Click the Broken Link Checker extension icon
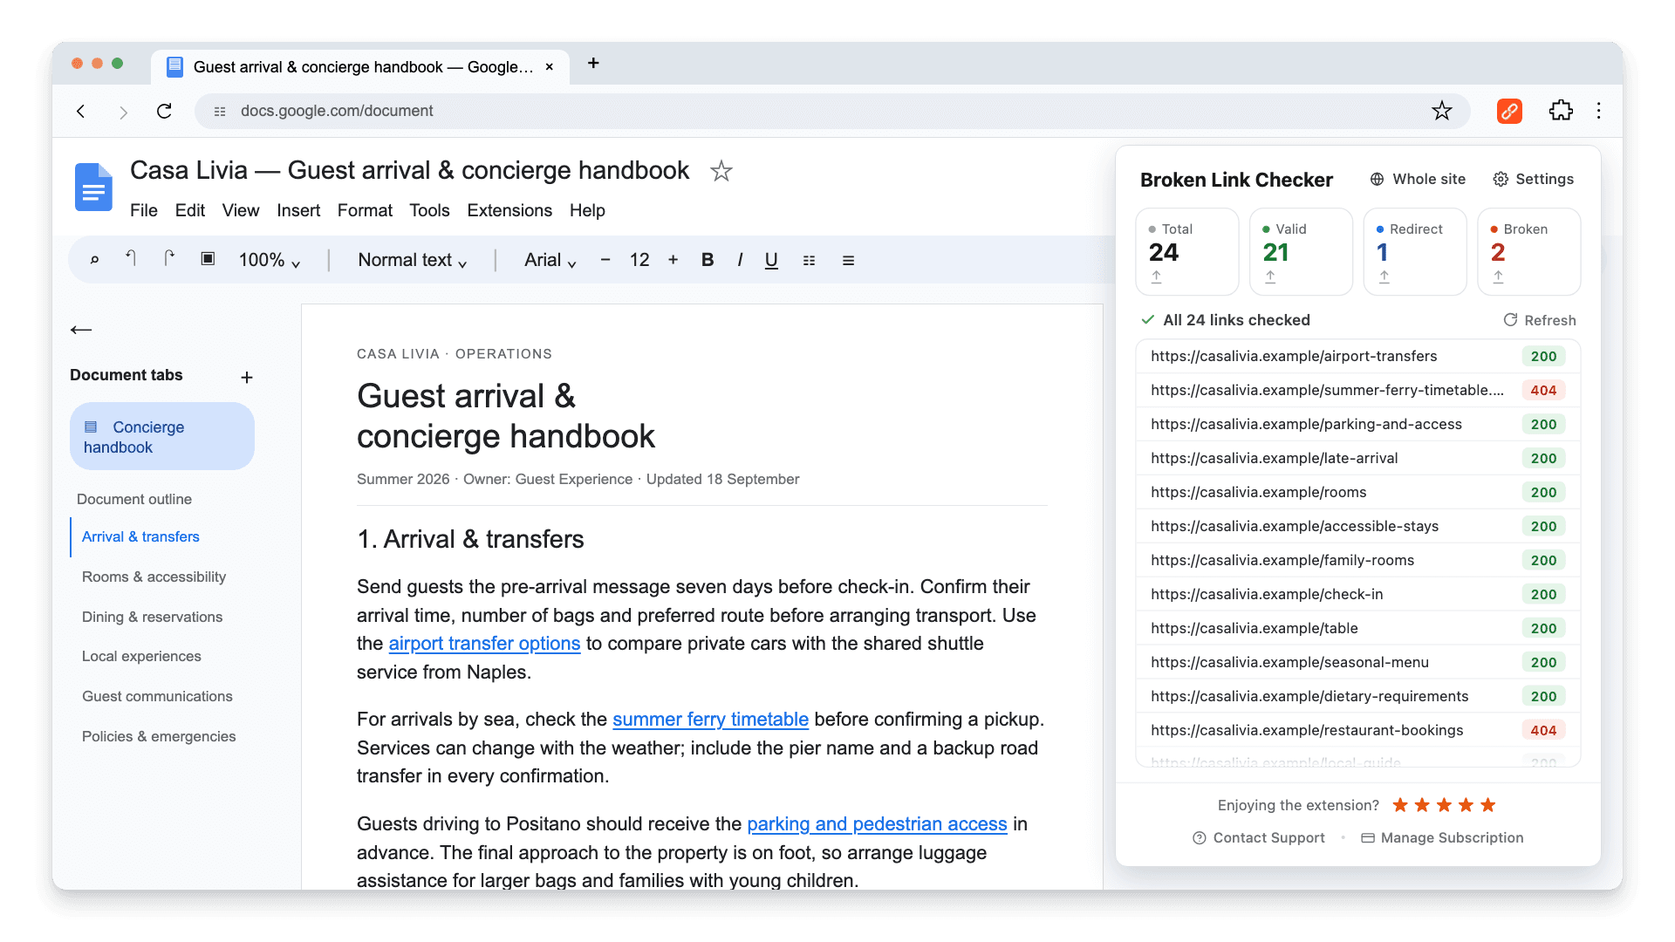 coord(1509,111)
